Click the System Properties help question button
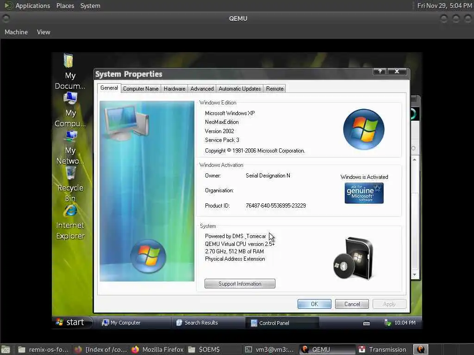 pos(380,71)
